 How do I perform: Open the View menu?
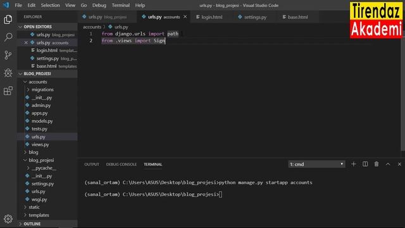[x=70, y=5]
